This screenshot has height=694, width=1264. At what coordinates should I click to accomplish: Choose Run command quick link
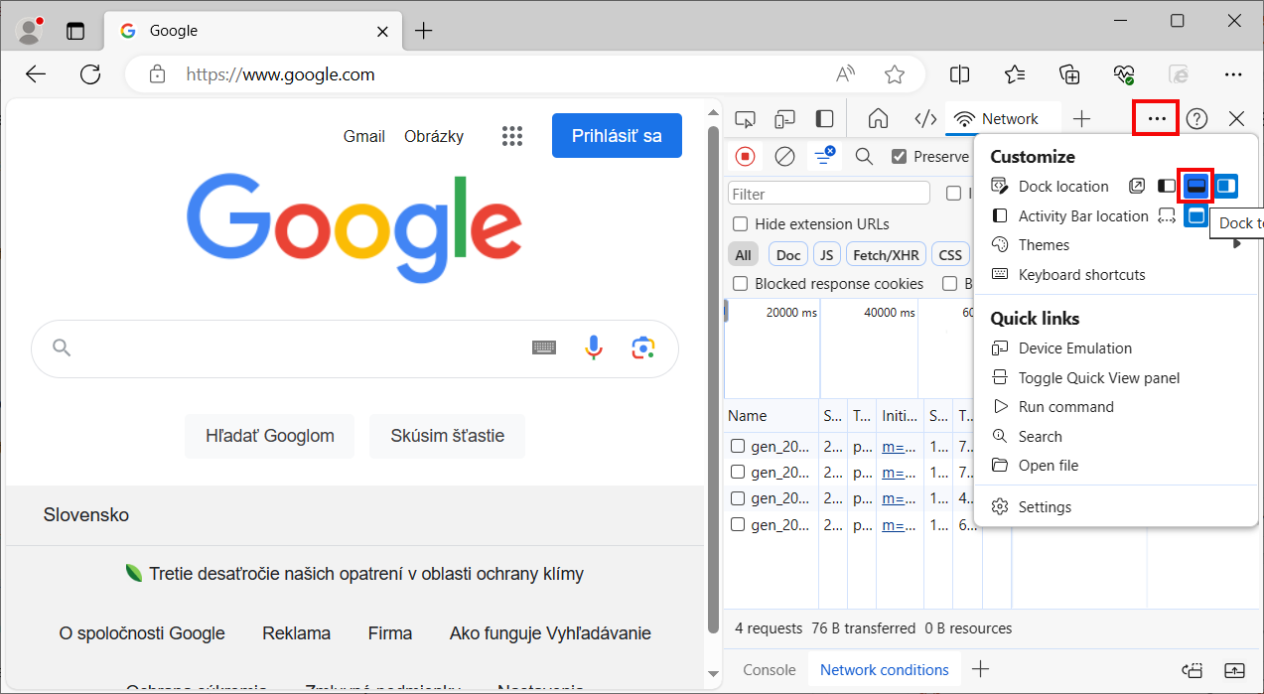coord(1116,407)
